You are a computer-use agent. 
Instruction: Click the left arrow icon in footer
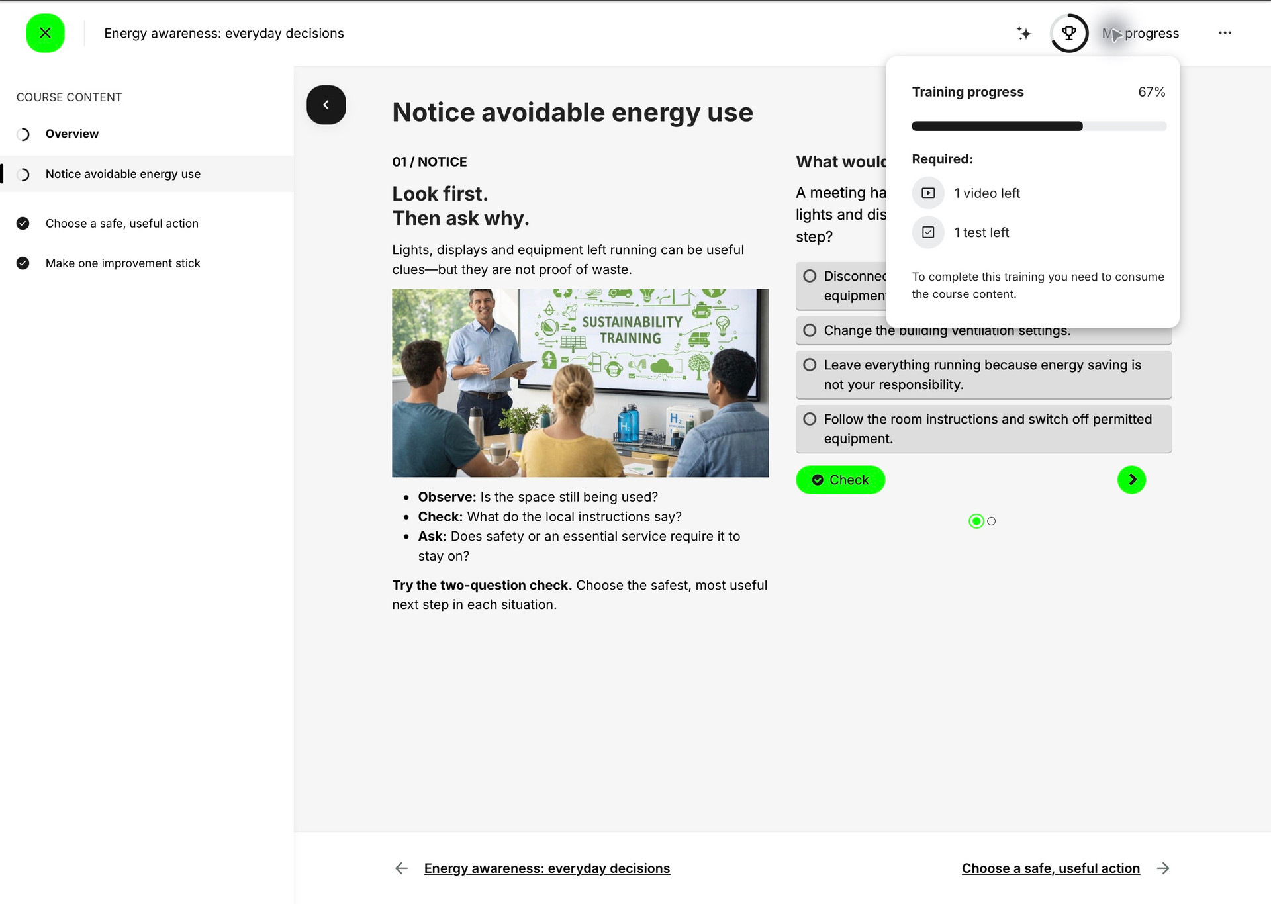tap(401, 868)
